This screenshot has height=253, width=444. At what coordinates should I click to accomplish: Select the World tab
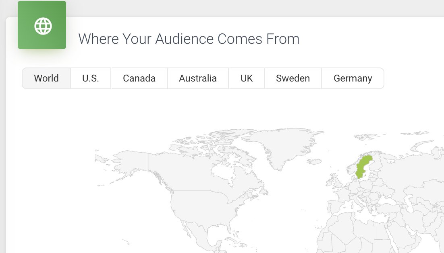(x=46, y=78)
